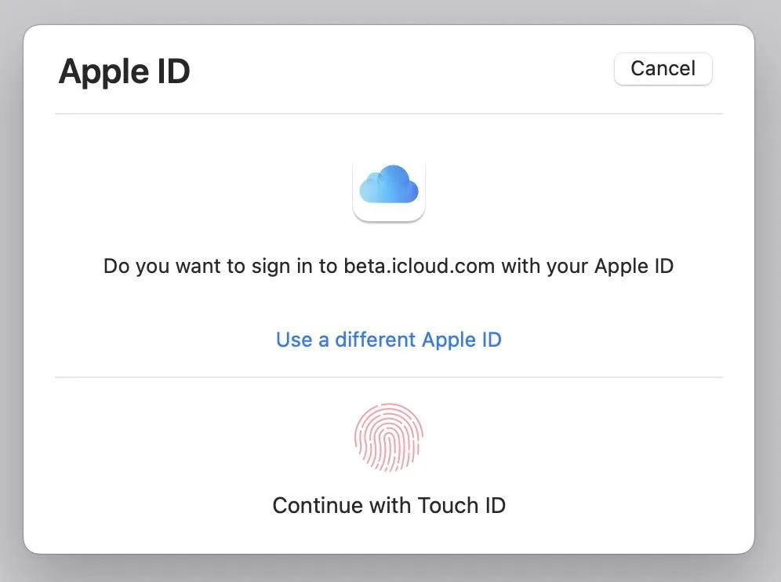Select the Apple ID dialog title
The width and height of the screenshot is (781, 582).
[124, 71]
